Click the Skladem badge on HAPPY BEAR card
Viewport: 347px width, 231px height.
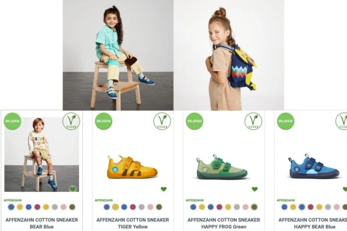click(286, 121)
